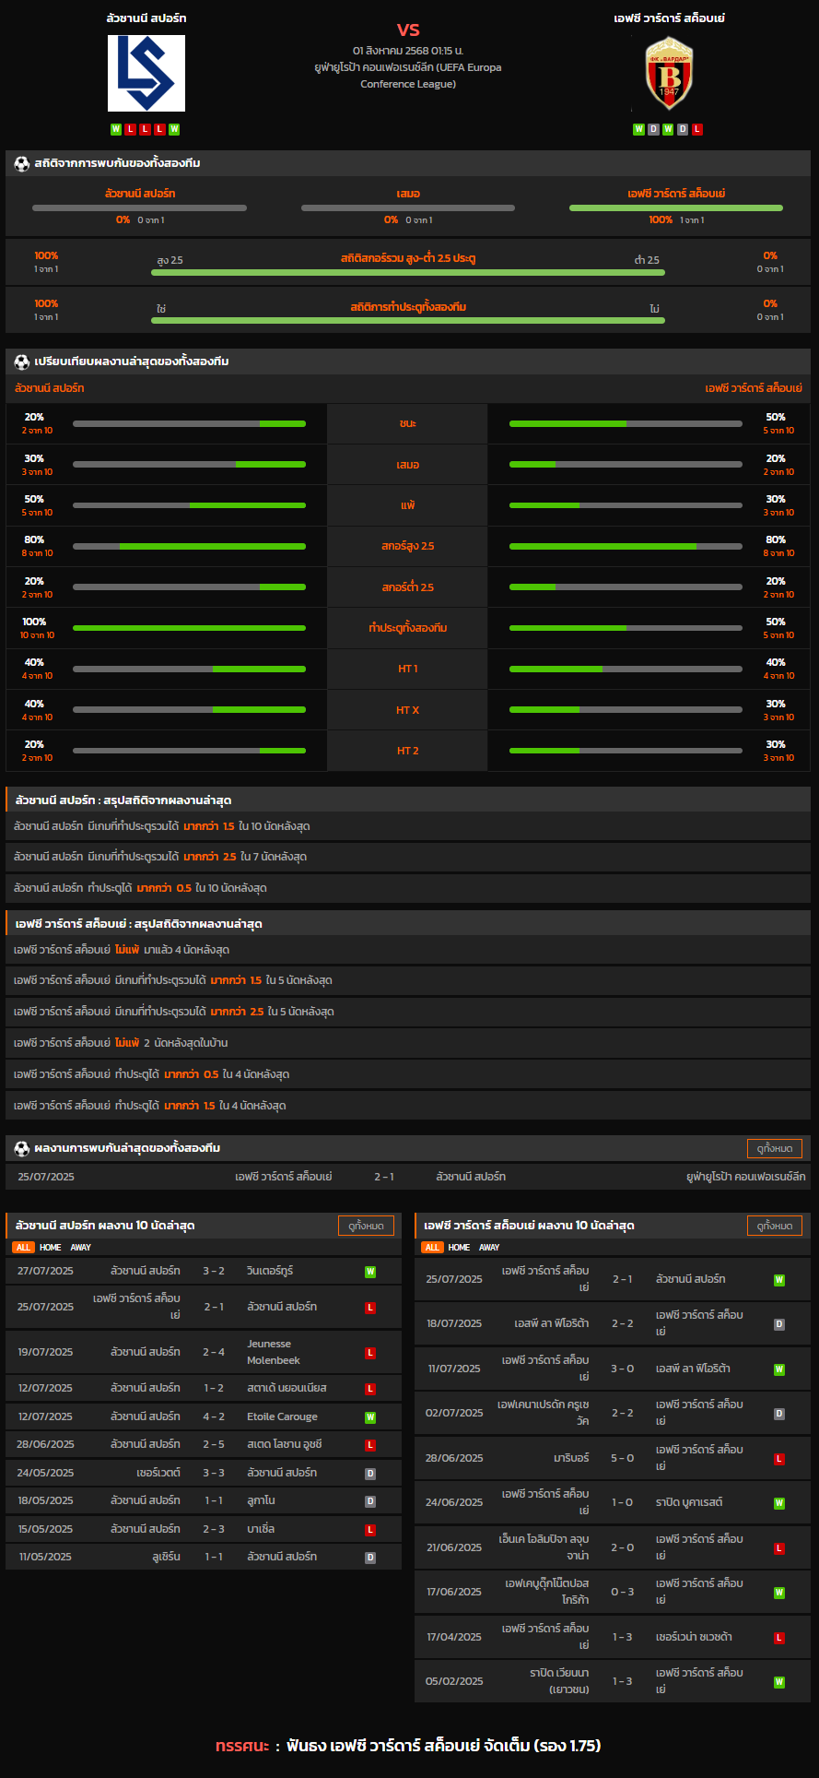Click the ทำประตูทั้งสองทีม comparison label
This screenshot has width=819, height=1778.
(408, 628)
